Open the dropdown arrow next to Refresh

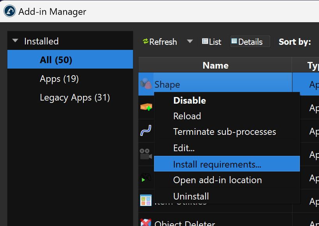(190, 41)
